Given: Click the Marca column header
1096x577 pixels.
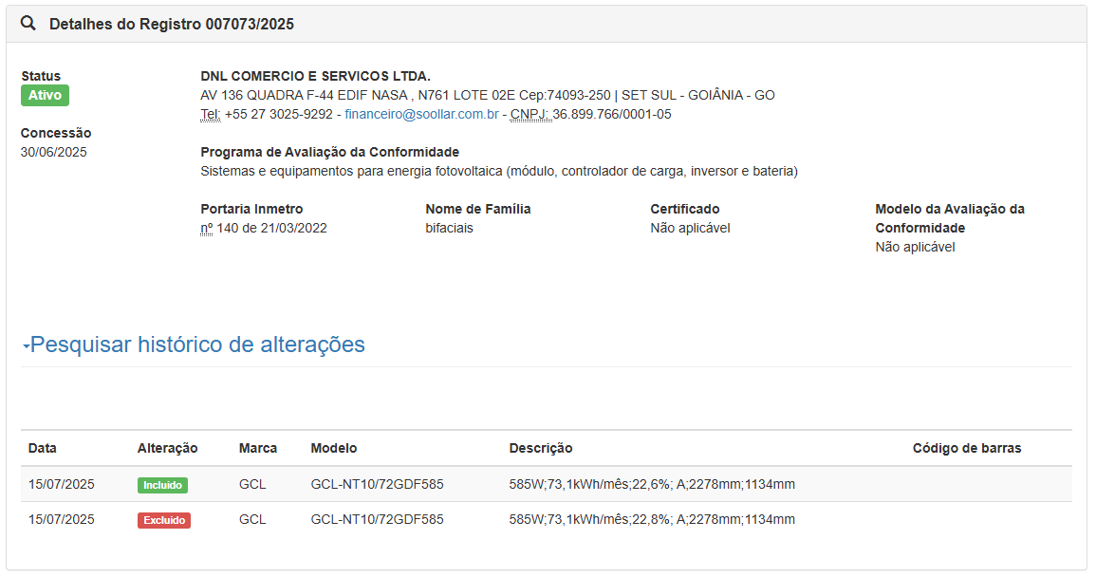Looking at the screenshot, I should tap(258, 448).
